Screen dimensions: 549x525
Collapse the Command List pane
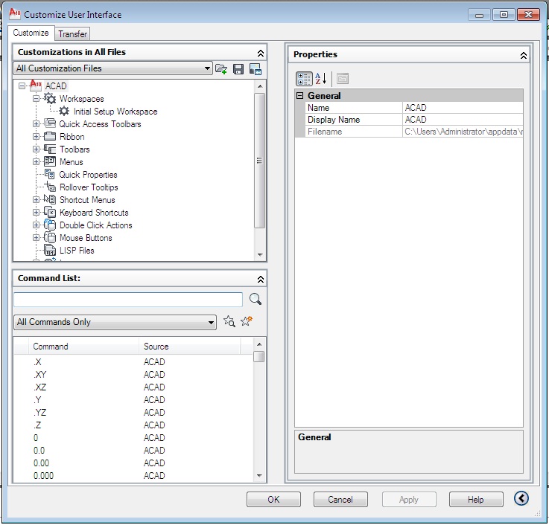click(261, 280)
